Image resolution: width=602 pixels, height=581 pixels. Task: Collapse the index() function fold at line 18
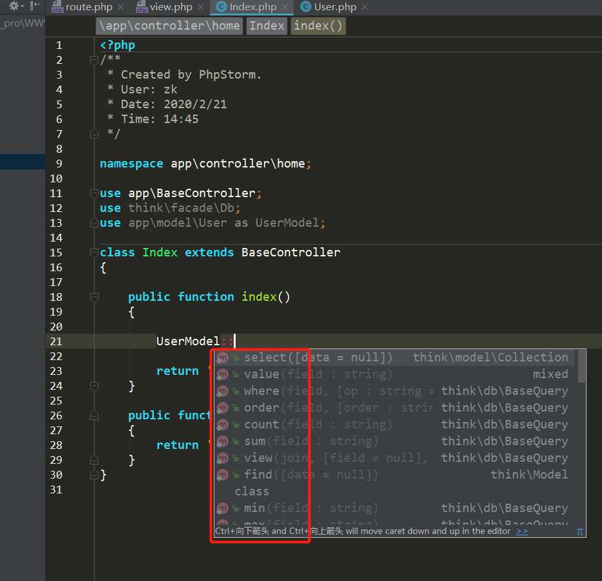point(94,297)
